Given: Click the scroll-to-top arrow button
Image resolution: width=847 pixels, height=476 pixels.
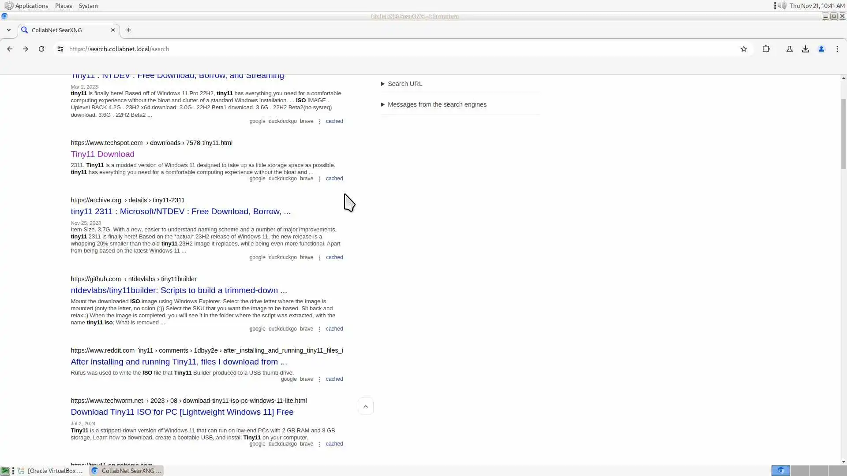Looking at the screenshot, I should pos(366,406).
